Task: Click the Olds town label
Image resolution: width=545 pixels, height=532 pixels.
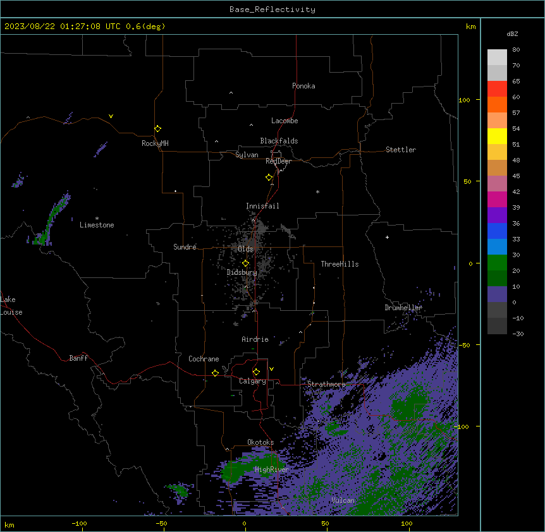Action: tap(245, 249)
